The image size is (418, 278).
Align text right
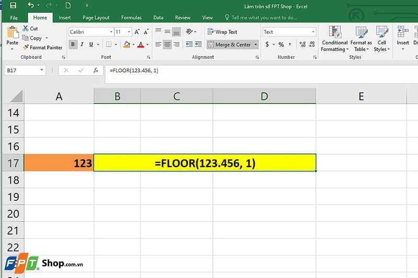click(177, 44)
